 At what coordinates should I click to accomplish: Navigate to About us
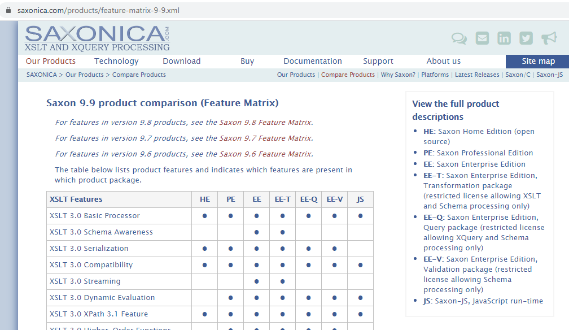point(444,61)
